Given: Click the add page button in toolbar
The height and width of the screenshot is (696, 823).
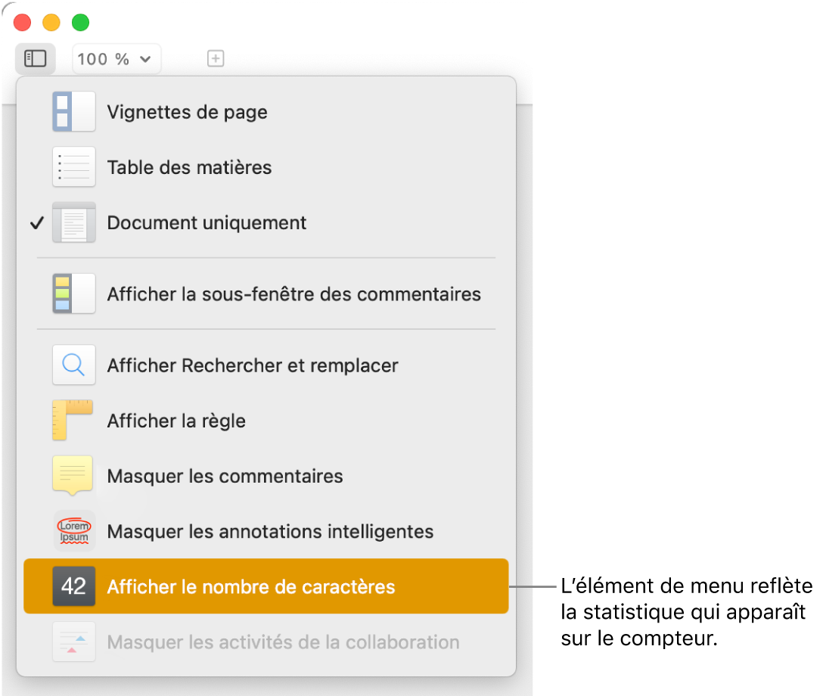Looking at the screenshot, I should [216, 58].
